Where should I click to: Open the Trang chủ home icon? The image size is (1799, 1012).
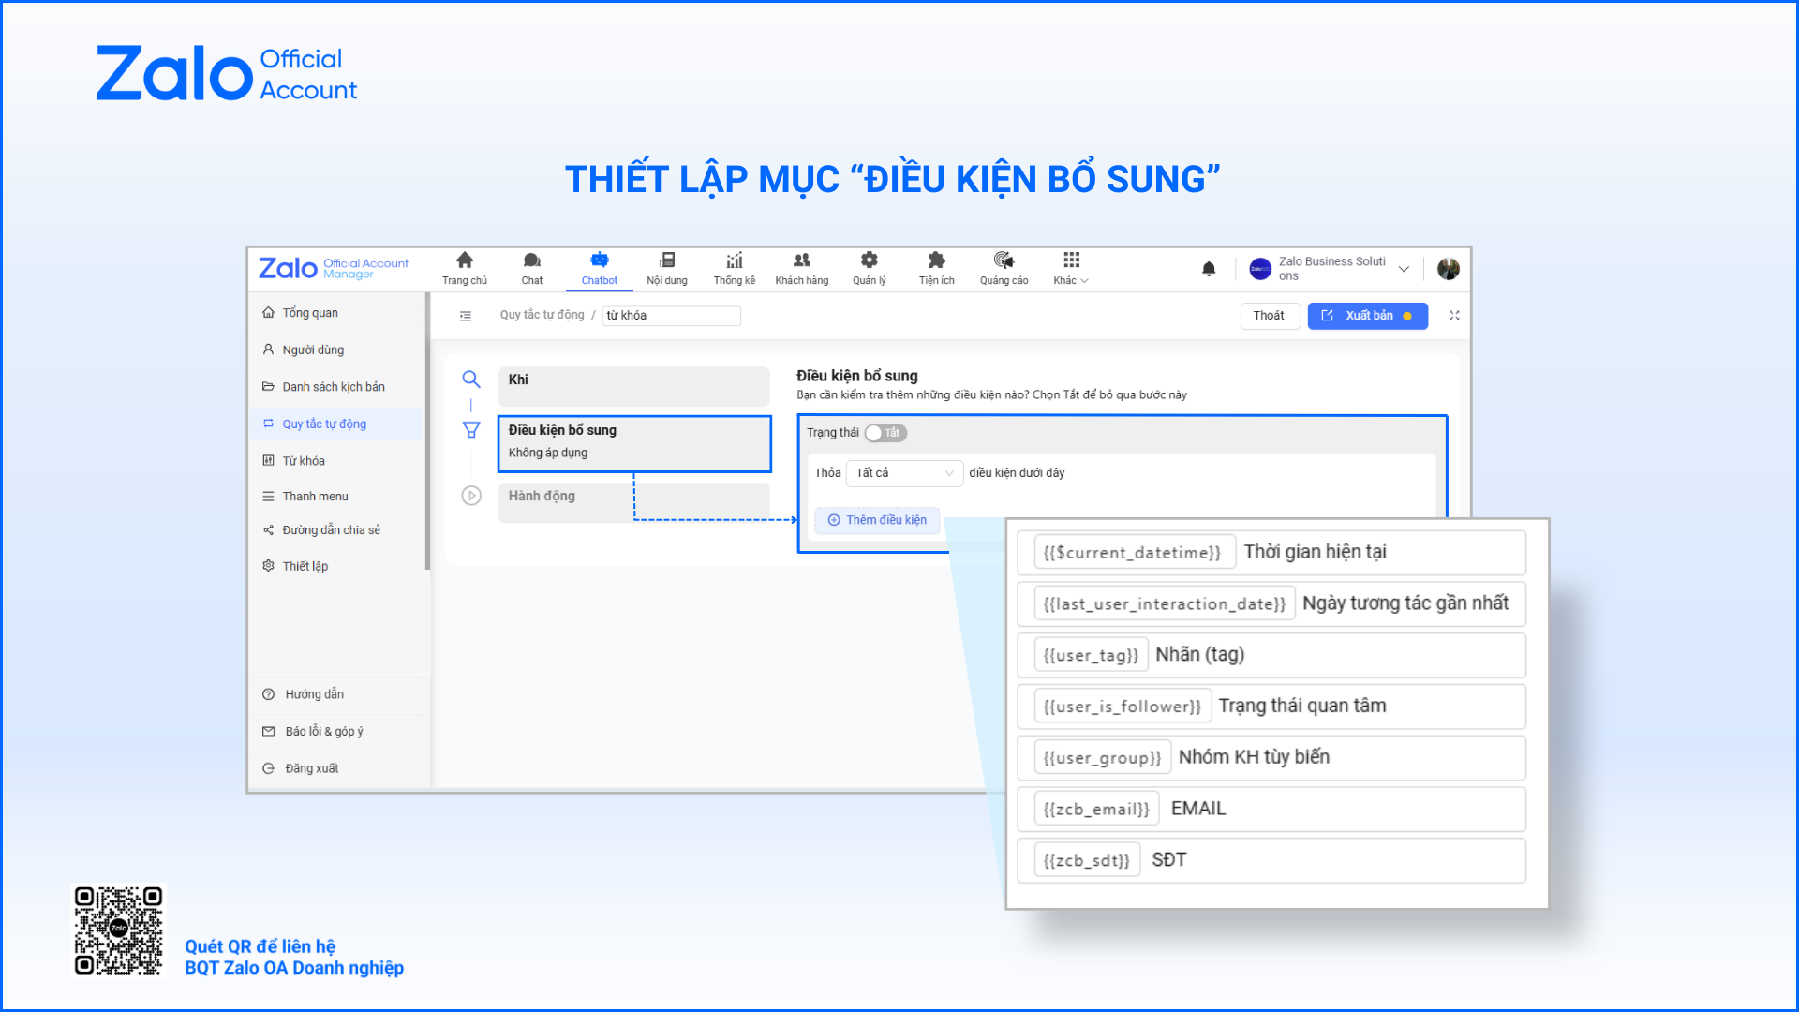(x=464, y=260)
